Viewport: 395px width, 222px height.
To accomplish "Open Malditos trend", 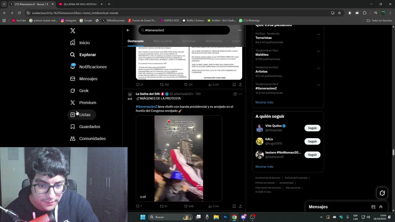I will click(262, 55).
